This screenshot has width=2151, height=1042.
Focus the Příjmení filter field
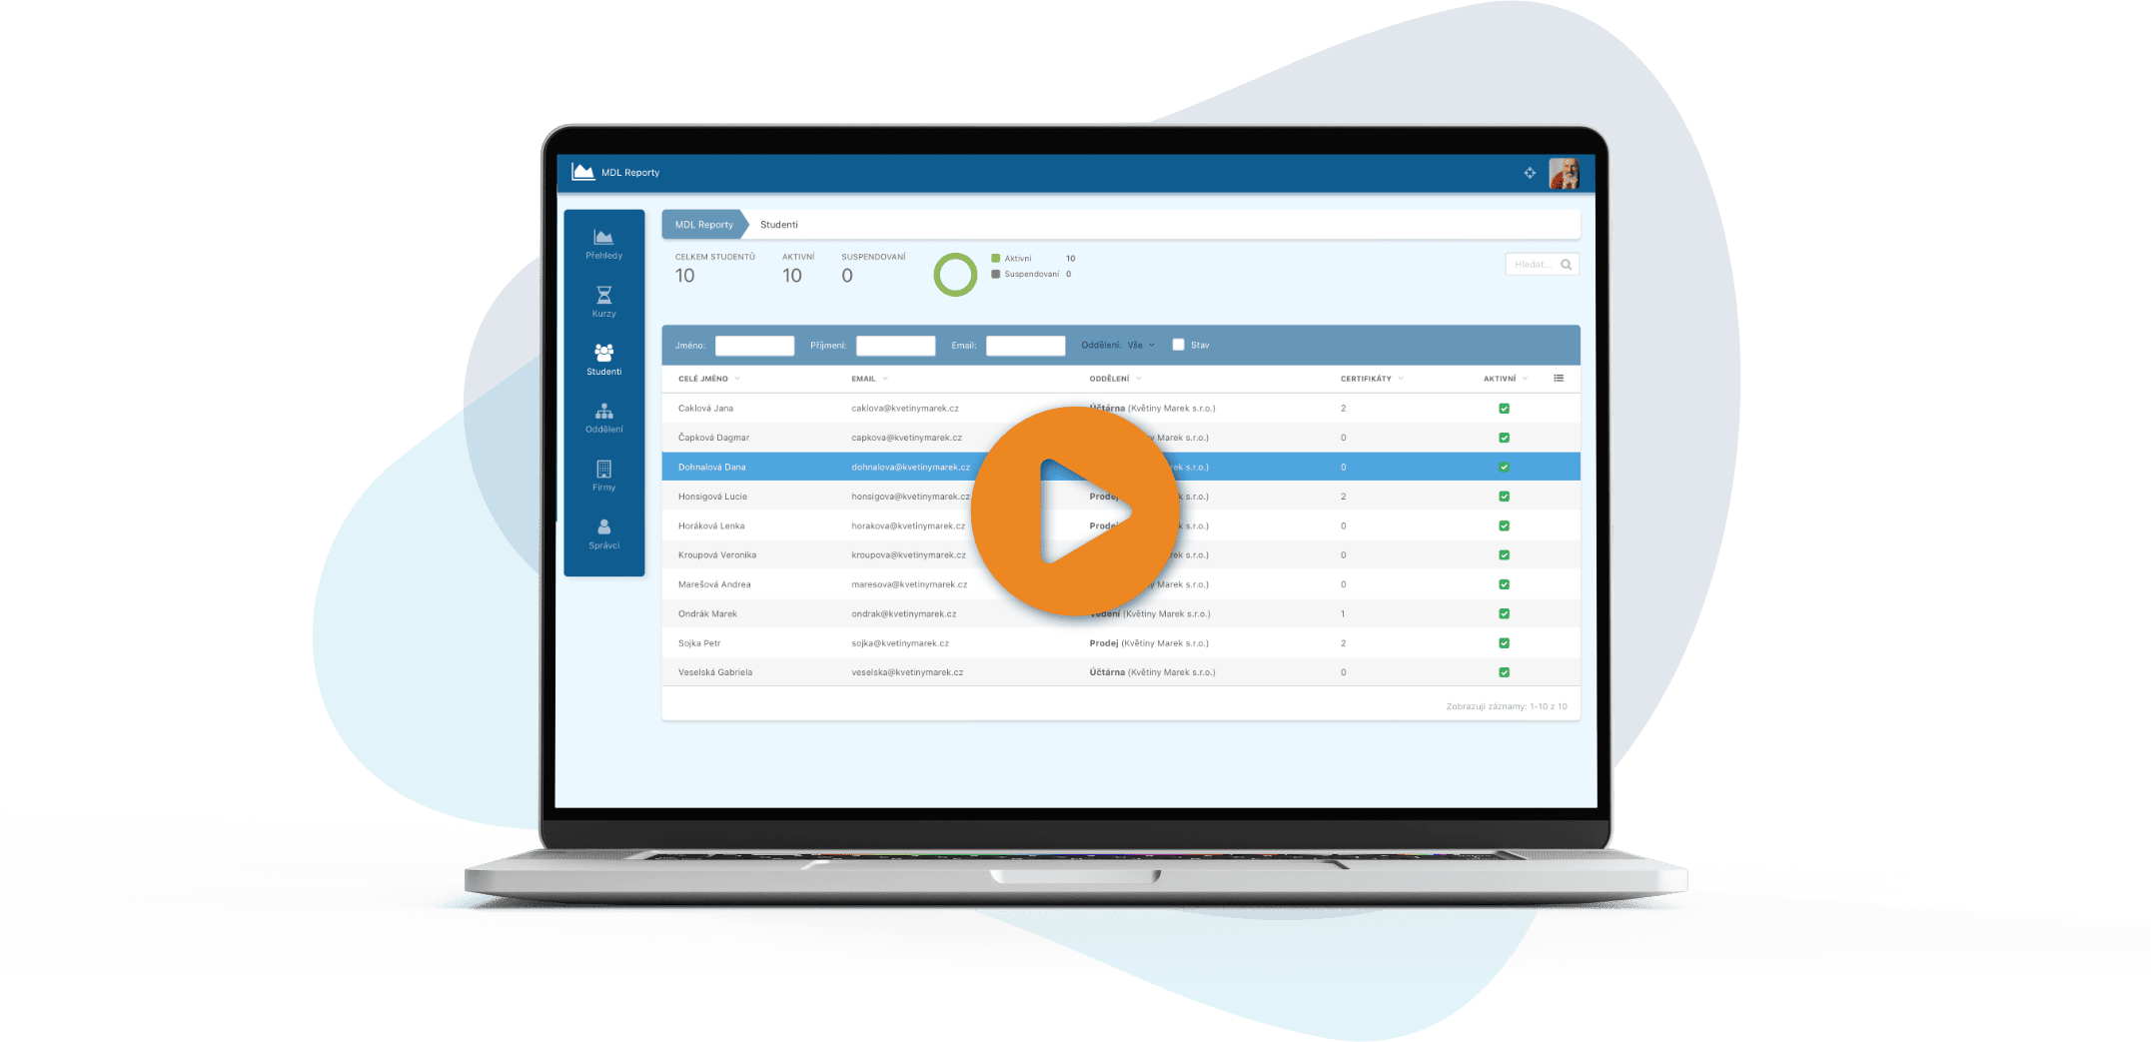pos(895,346)
